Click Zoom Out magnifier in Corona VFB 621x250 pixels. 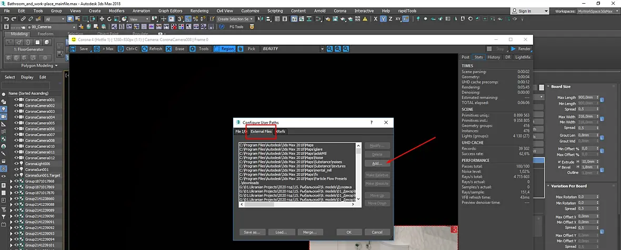(x=338, y=48)
